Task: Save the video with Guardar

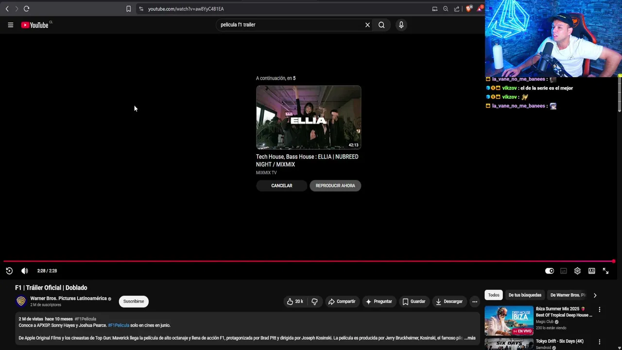Action: [x=414, y=301]
